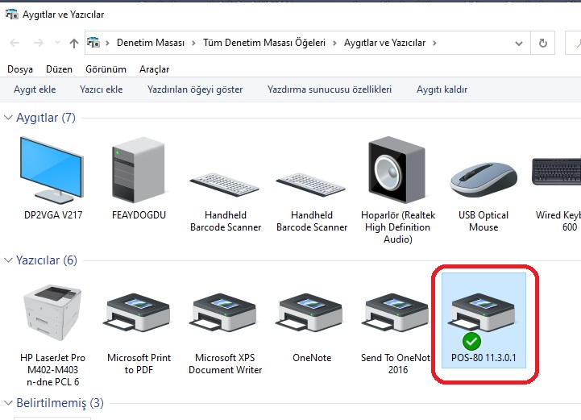The height and width of the screenshot is (420, 581).
Task: Collapse the Belirtilmemiş (3) group
Action: (9, 402)
